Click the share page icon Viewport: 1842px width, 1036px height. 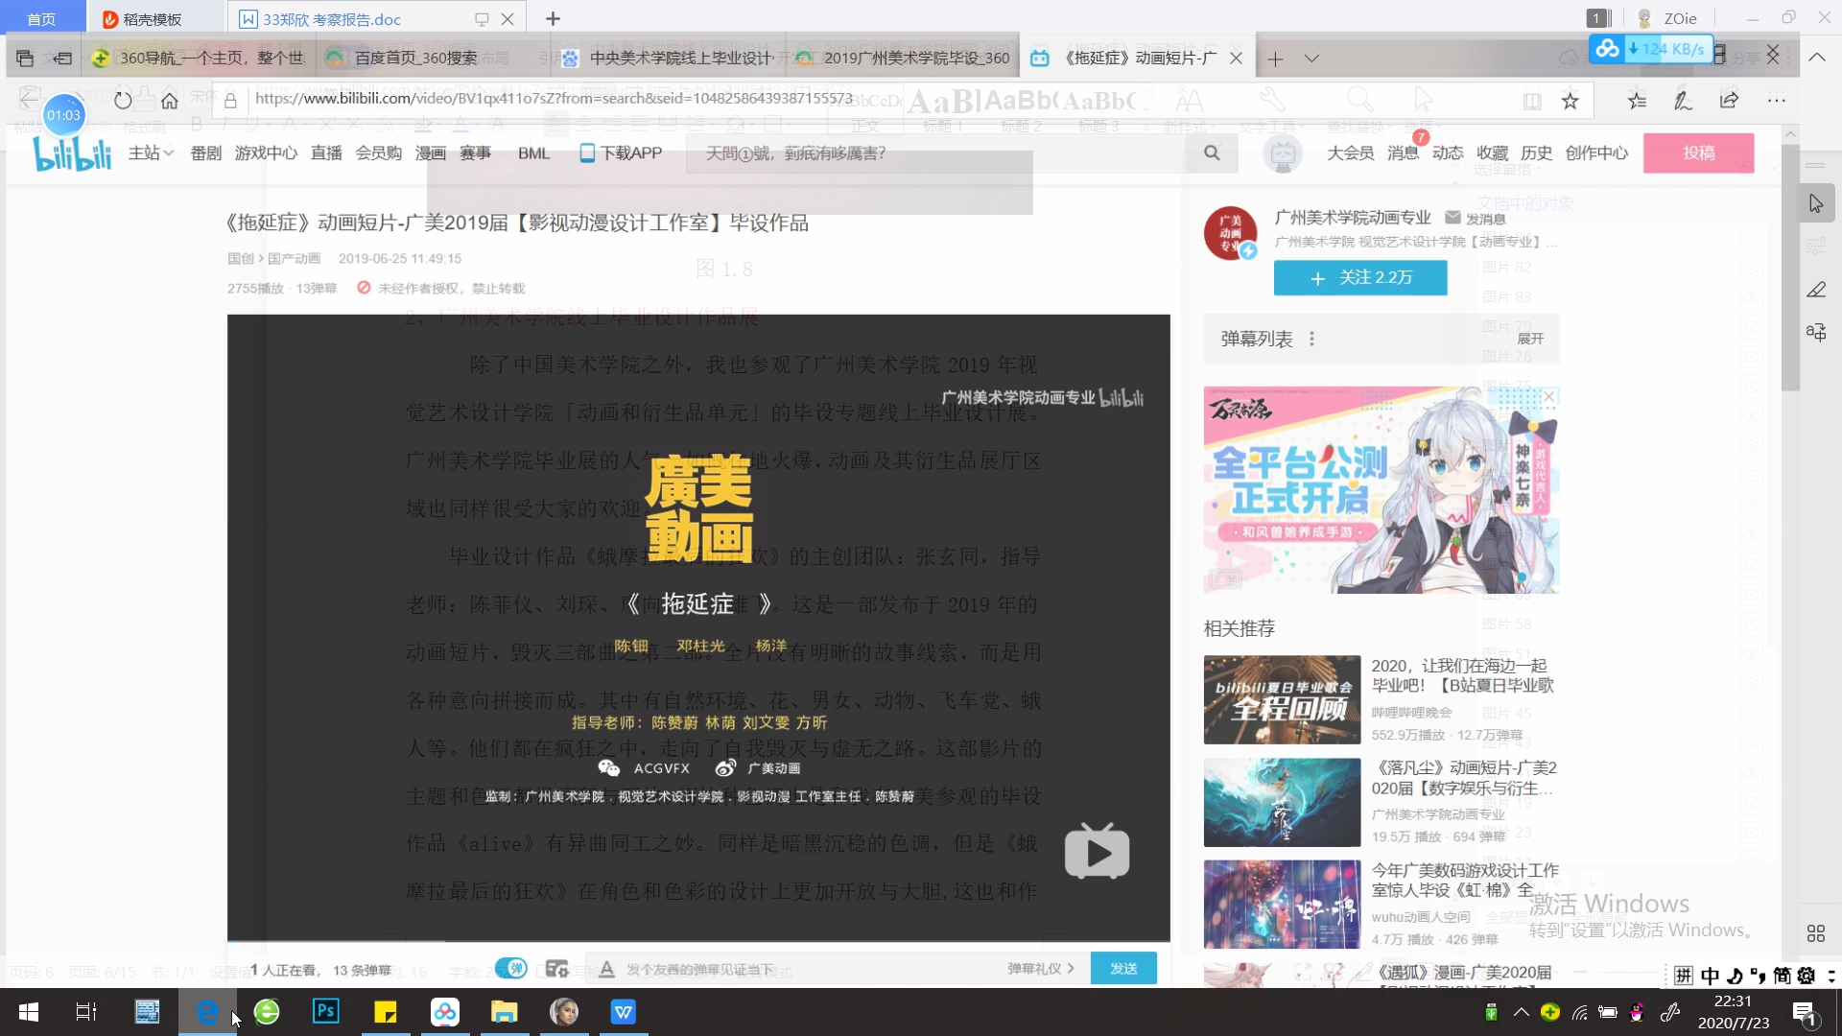tap(1729, 100)
